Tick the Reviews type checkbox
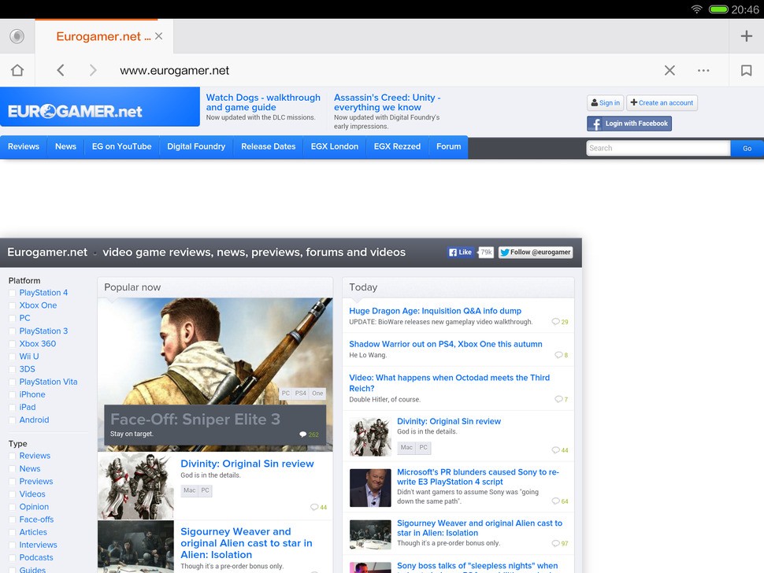This screenshot has height=573, width=764. [x=12, y=456]
